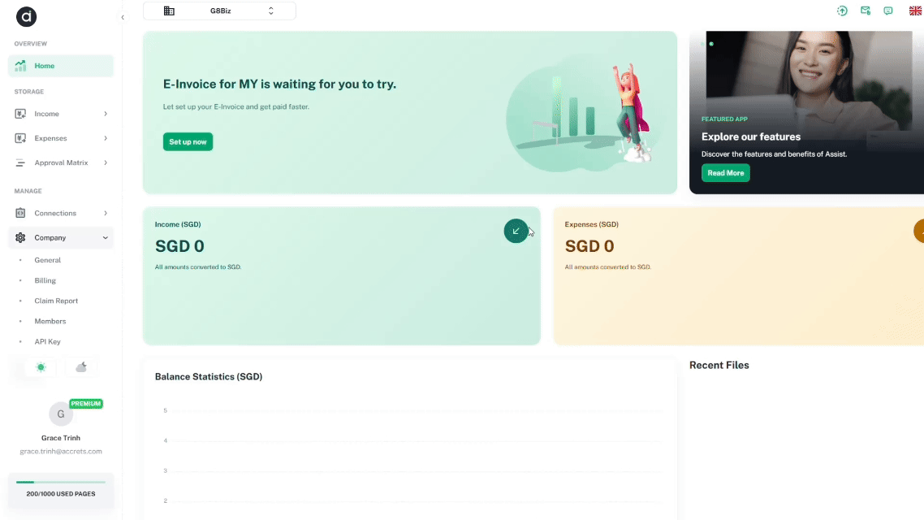Open the mail inbox icon
The height and width of the screenshot is (520, 924).
[866, 11]
